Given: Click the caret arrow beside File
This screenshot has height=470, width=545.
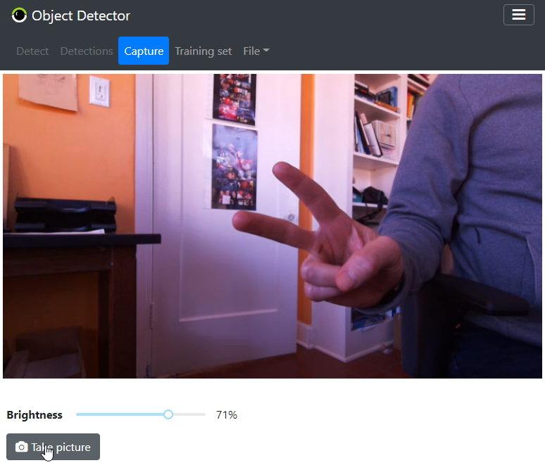Looking at the screenshot, I should pos(267,51).
